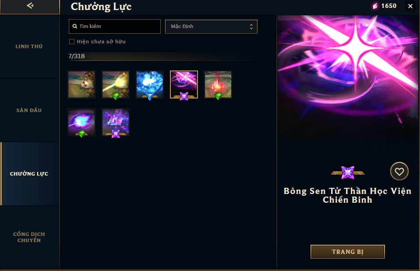Open the Sân Đấu tab
This screenshot has width=420, height=271.
coord(29,110)
